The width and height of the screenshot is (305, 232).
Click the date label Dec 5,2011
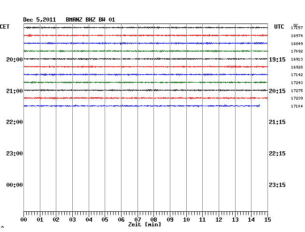click(39, 20)
